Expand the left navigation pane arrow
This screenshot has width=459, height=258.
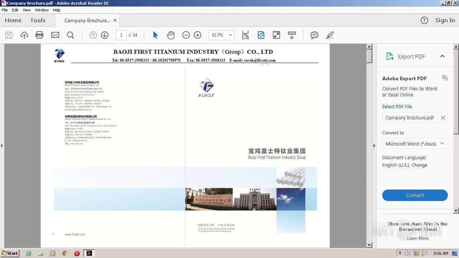coord(2,145)
